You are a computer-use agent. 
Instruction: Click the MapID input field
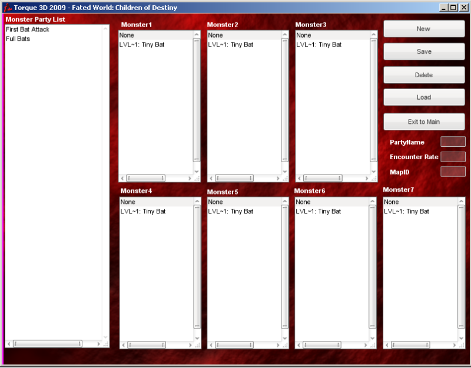point(453,172)
